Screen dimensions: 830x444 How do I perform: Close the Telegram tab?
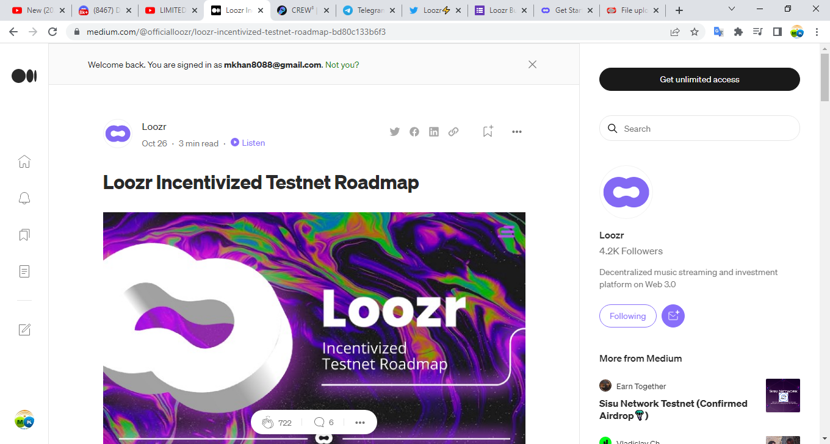[391, 10]
